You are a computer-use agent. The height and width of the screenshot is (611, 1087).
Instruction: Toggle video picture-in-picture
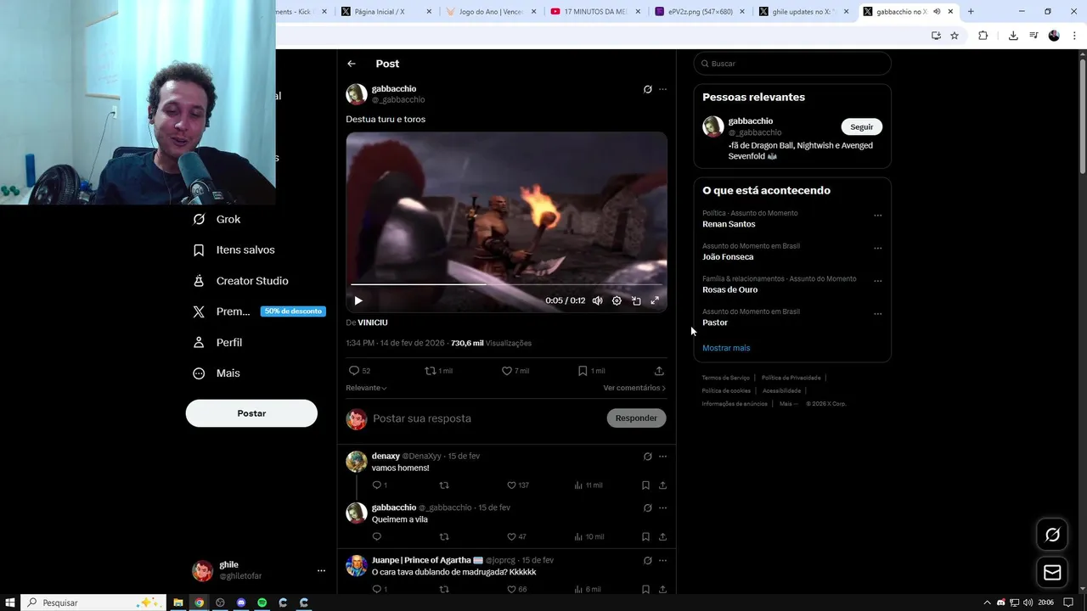pos(636,300)
